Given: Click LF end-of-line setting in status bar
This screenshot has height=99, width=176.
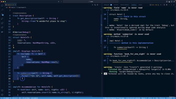Looking at the screenshot, I should [153, 98].
